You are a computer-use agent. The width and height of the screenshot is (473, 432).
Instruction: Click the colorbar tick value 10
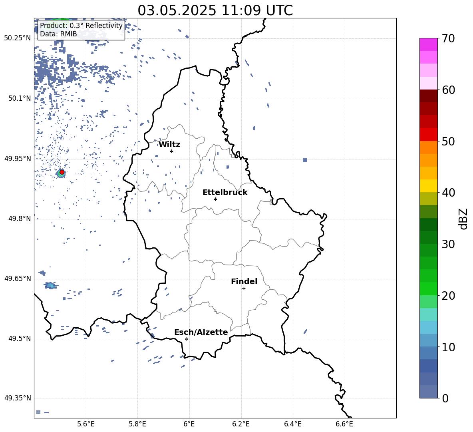click(x=448, y=347)
